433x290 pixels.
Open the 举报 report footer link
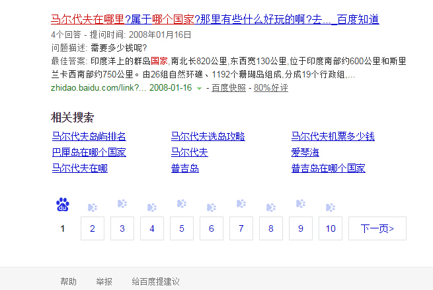[104, 281]
